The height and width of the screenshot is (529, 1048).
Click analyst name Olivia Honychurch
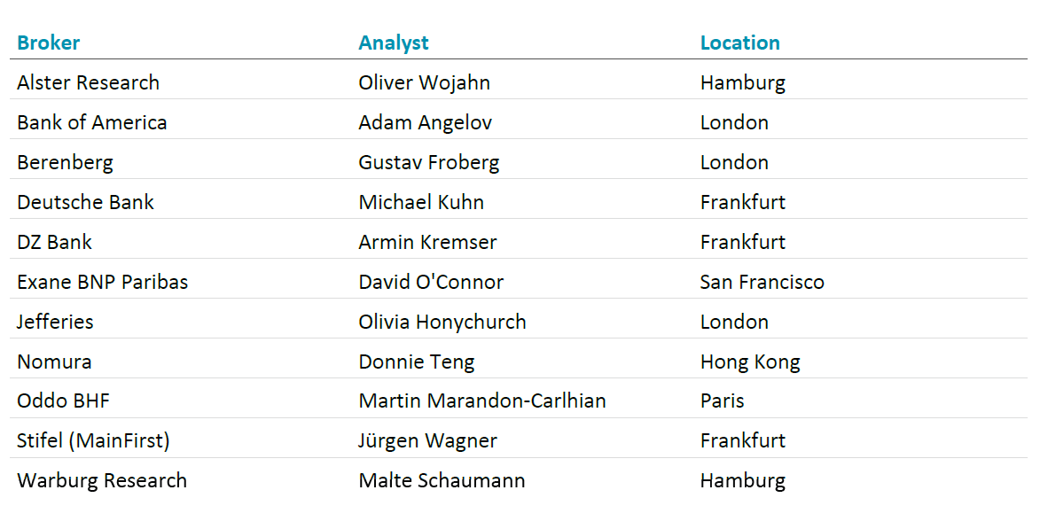click(442, 322)
